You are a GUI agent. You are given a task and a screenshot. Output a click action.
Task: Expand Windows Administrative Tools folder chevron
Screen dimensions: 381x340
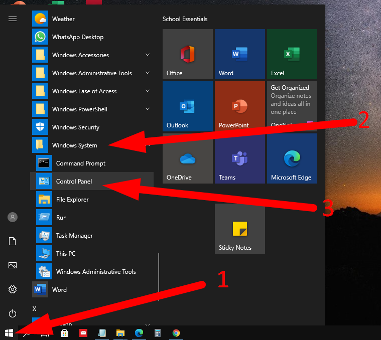(148, 73)
